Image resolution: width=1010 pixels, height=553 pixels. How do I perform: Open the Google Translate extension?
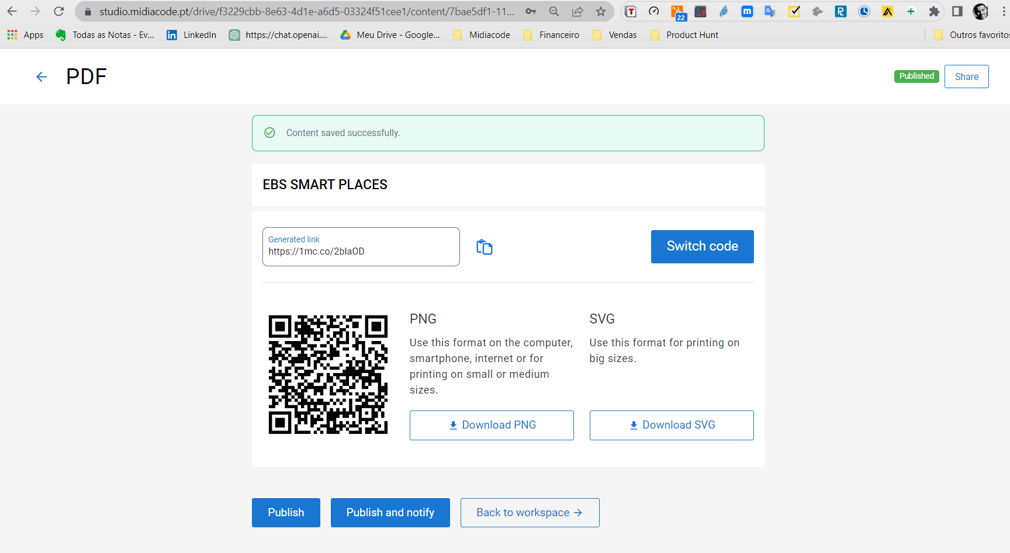coord(770,11)
